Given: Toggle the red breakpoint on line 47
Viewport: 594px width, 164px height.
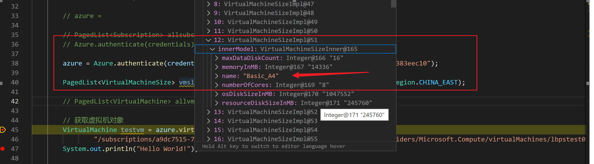Looking at the screenshot, I should point(3,149).
